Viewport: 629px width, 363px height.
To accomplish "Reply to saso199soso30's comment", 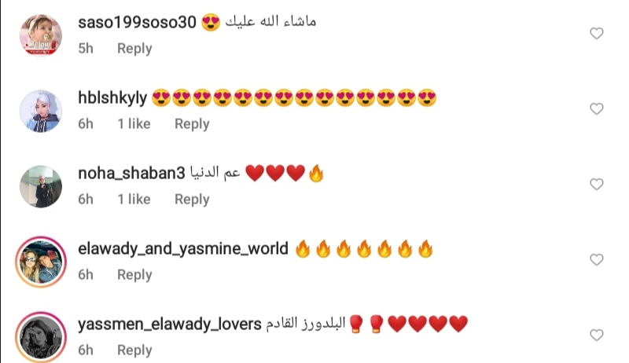I will (134, 49).
